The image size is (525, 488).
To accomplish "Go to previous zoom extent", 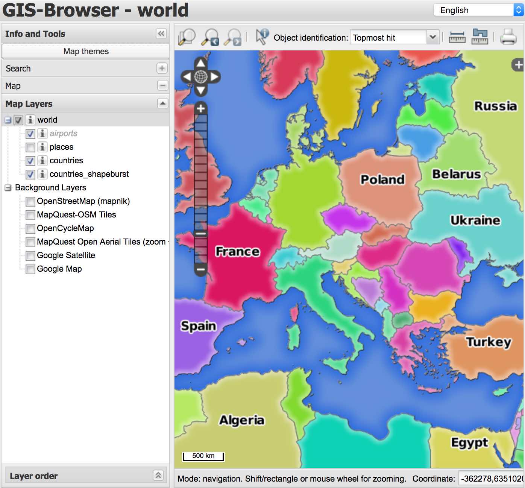I will pyautogui.click(x=210, y=37).
